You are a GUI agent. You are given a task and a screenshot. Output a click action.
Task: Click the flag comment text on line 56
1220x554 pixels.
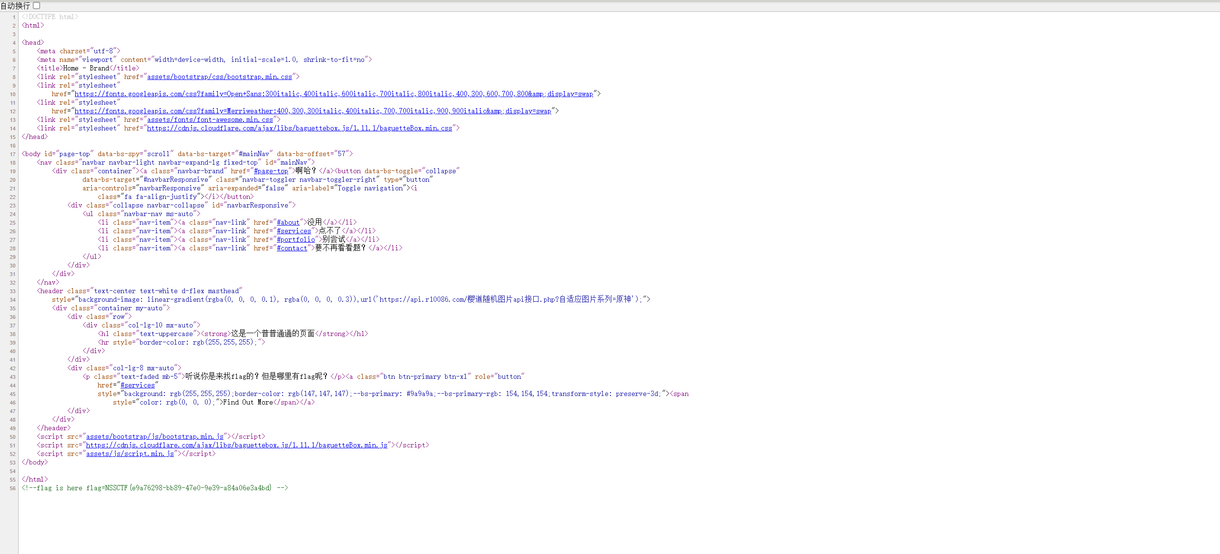[x=155, y=488]
